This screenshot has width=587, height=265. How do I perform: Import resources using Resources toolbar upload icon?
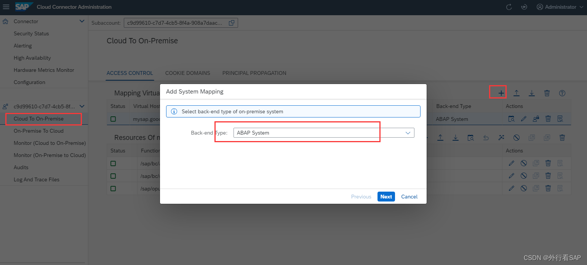click(440, 138)
